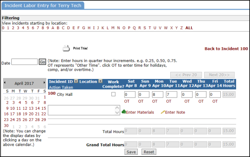Viewport: 250px width, 157px height.
Task: Select April 15 in the calendar
Action: click(44, 108)
